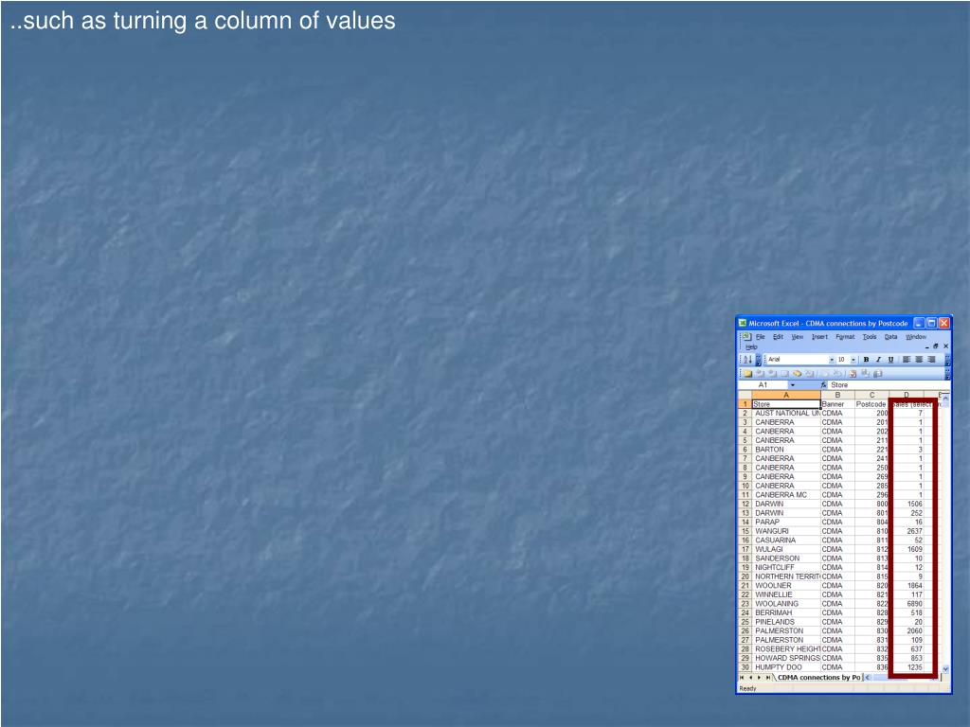This screenshot has height=727, width=970.
Task: Jump to last sheet tab arrow
Action: pos(768,678)
